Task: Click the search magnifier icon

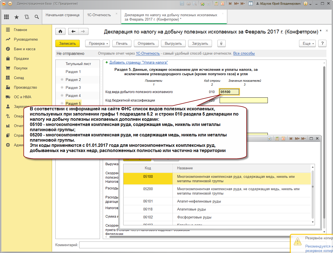Action: tap(37, 17)
